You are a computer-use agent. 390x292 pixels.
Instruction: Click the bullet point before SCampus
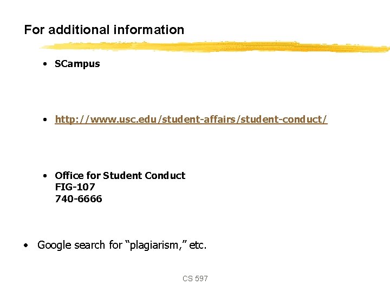pyautogui.click(x=47, y=64)
